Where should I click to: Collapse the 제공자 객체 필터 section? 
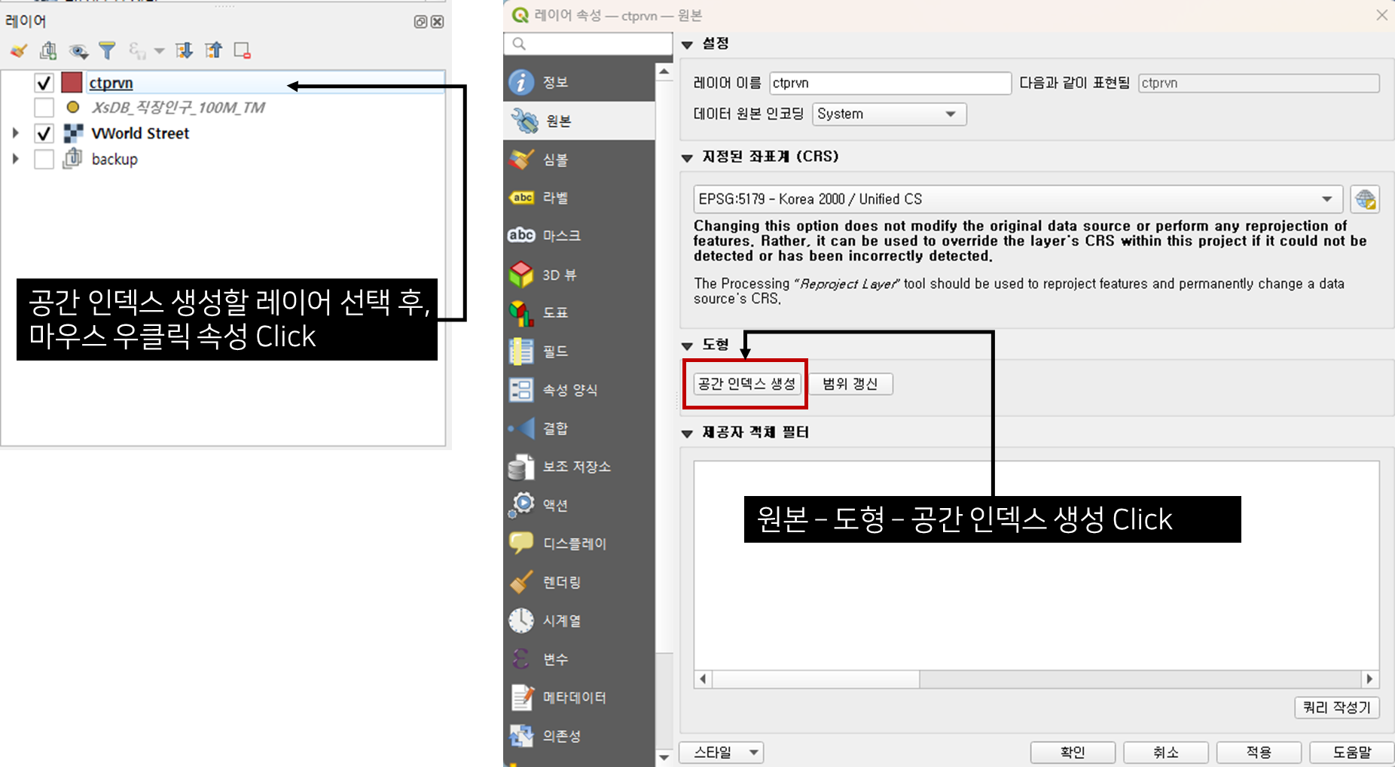coord(687,434)
